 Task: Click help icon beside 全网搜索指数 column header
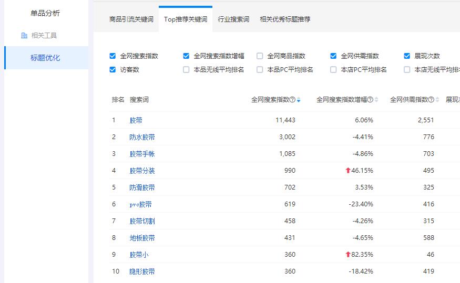(292, 100)
